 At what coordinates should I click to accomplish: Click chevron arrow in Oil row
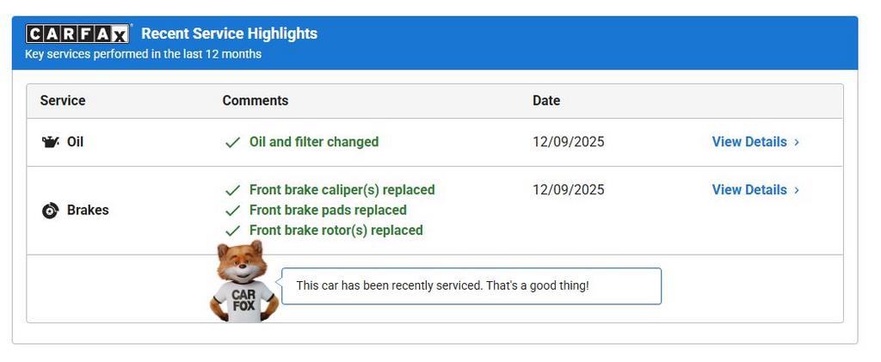tap(797, 143)
